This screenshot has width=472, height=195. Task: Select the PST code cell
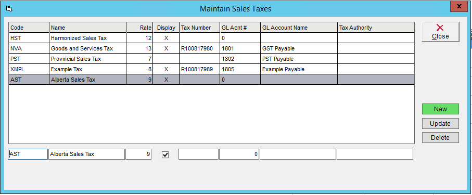29,59
